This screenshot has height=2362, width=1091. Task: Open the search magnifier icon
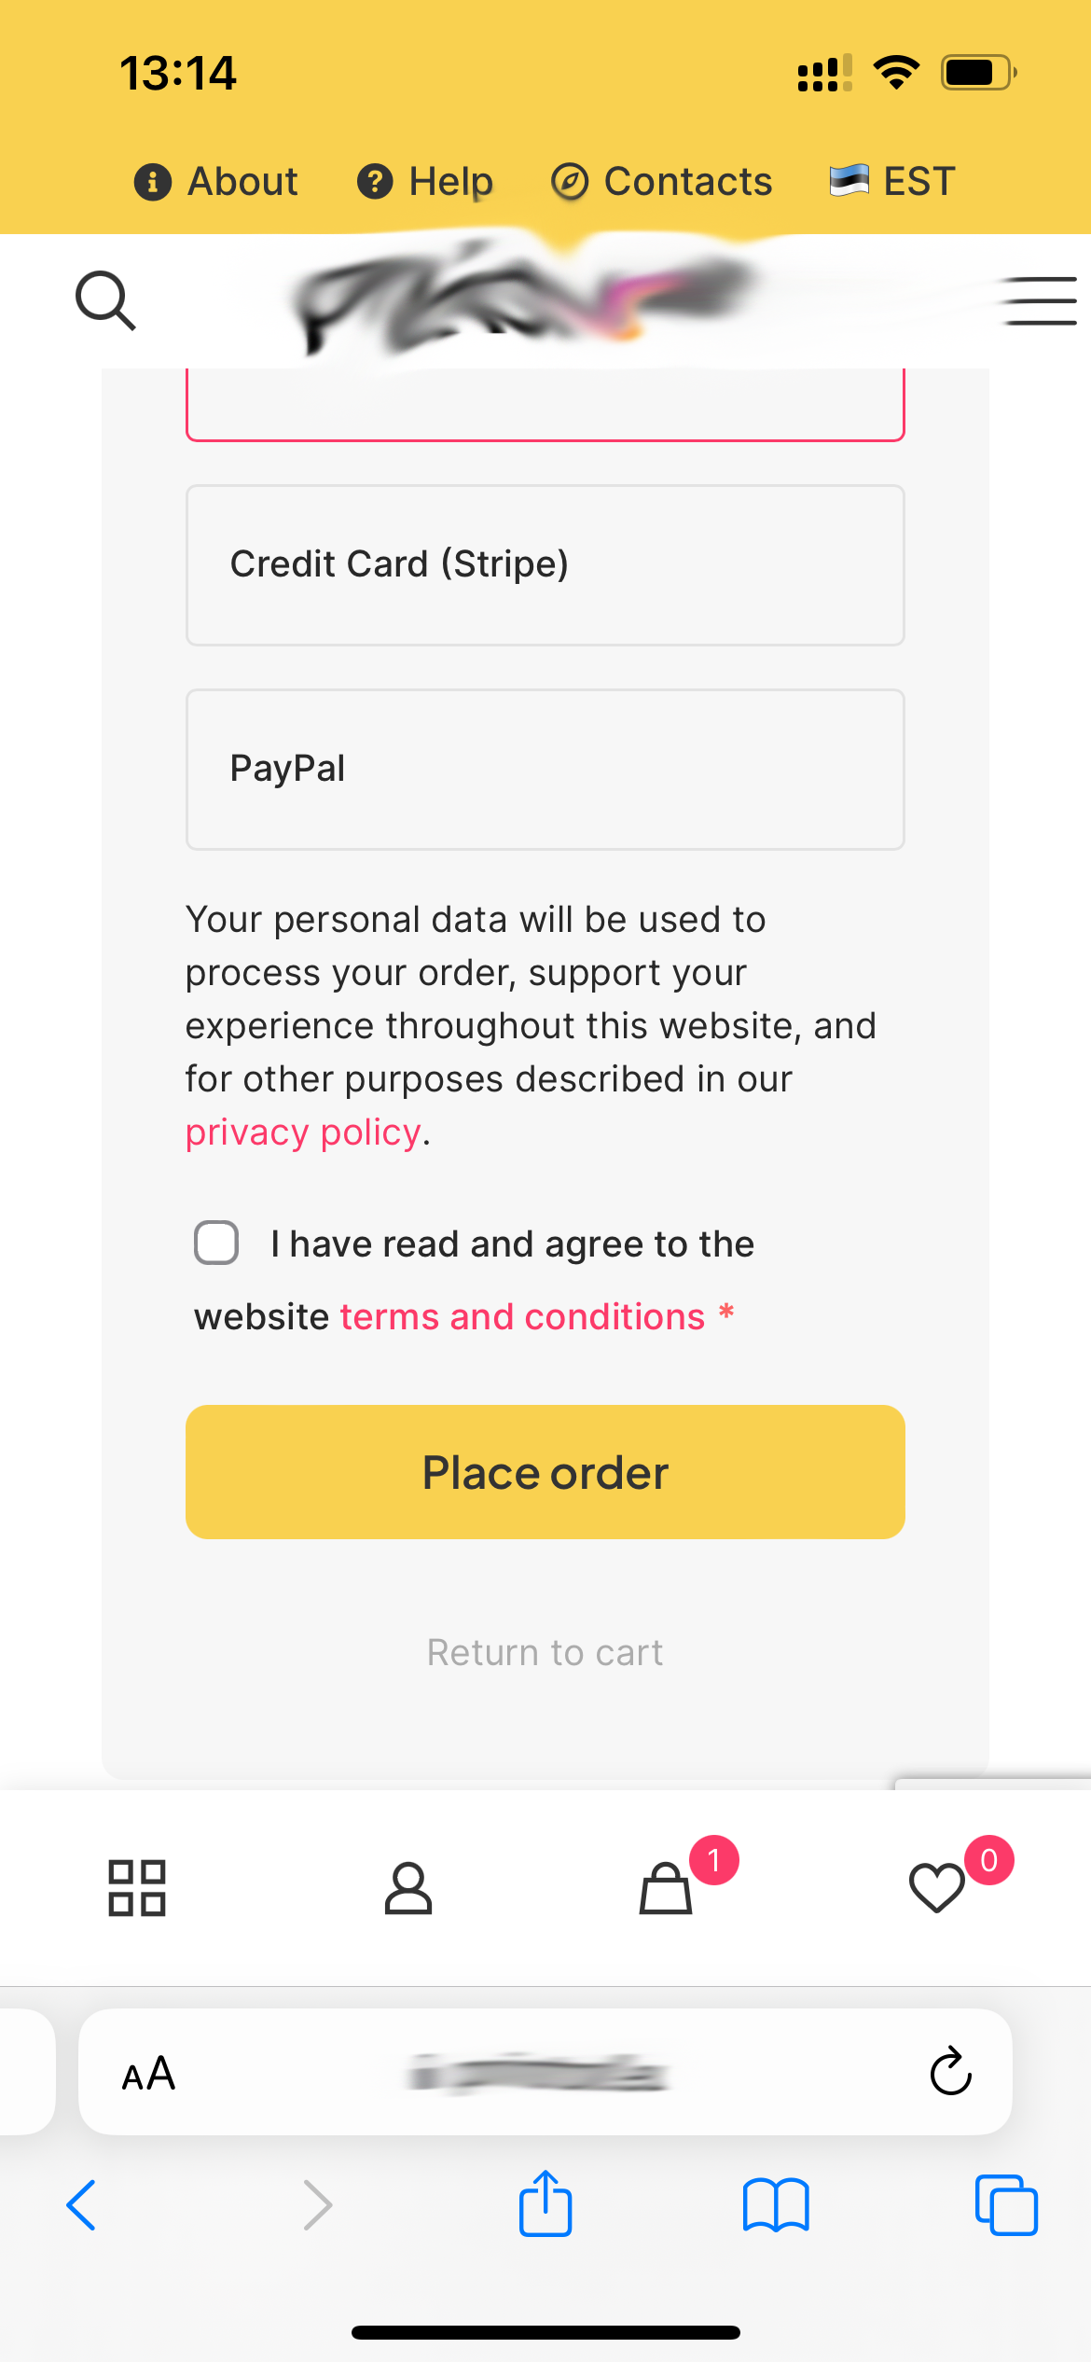[105, 300]
